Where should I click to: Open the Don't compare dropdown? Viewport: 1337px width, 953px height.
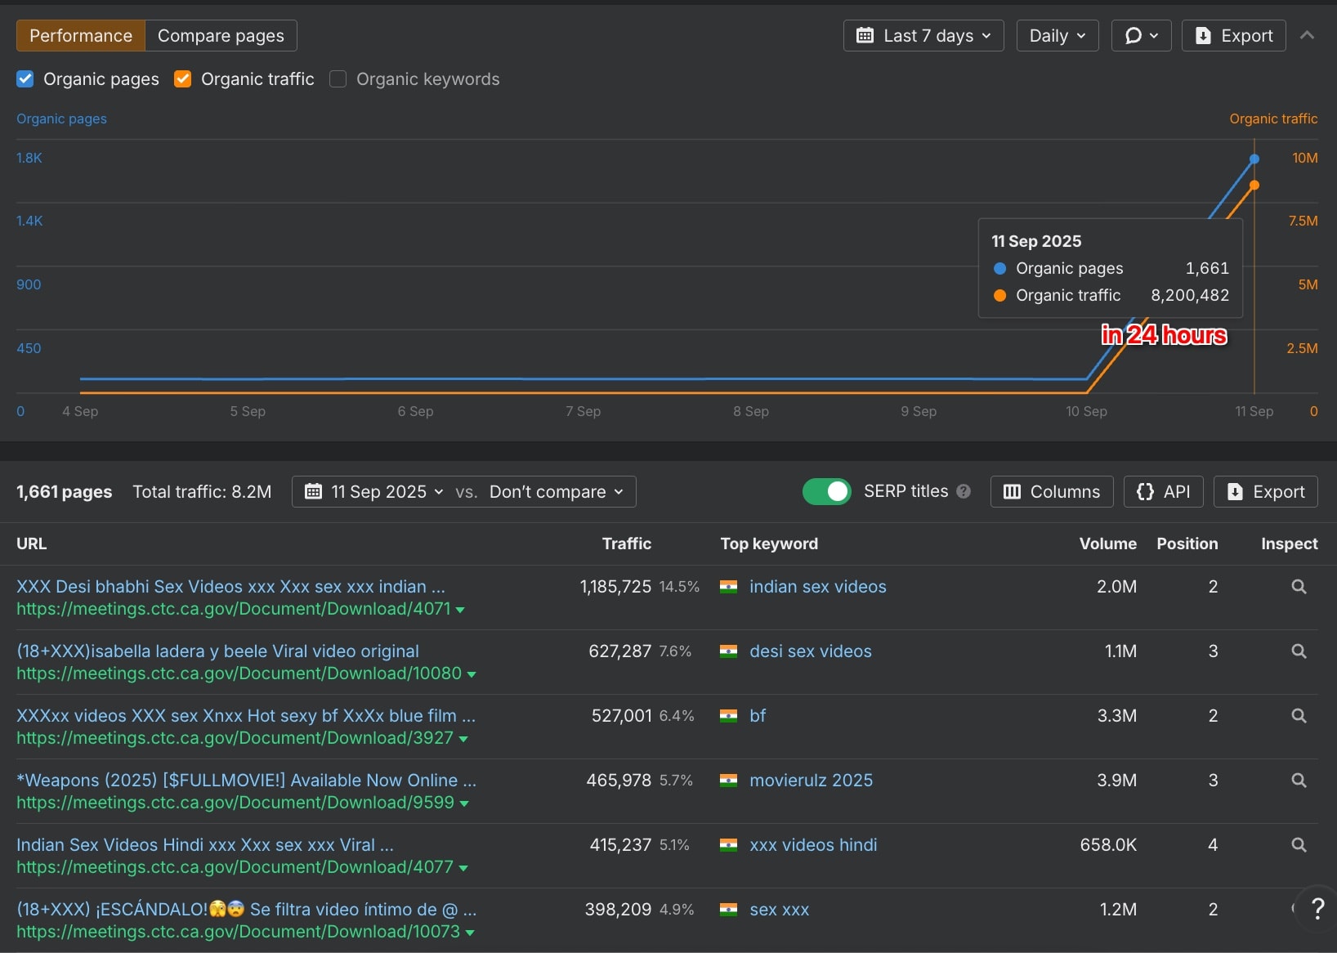point(555,491)
